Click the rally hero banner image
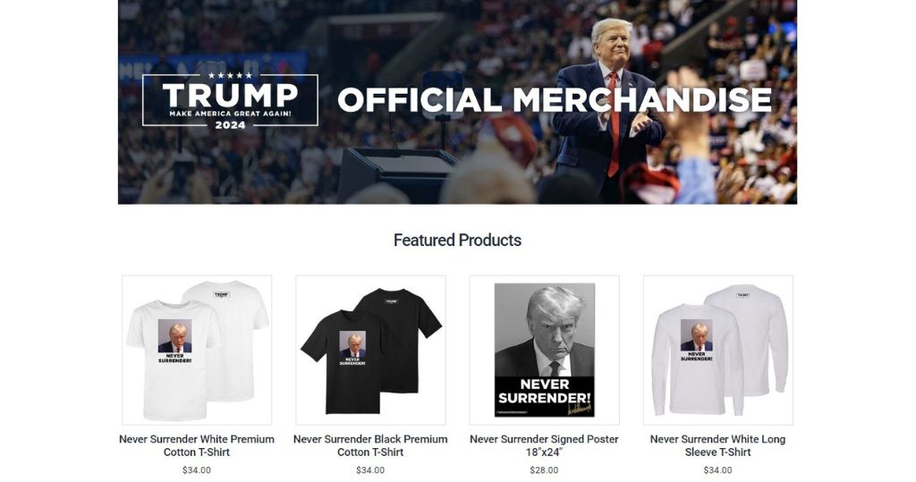The image size is (916, 482). click(x=457, y=102)
